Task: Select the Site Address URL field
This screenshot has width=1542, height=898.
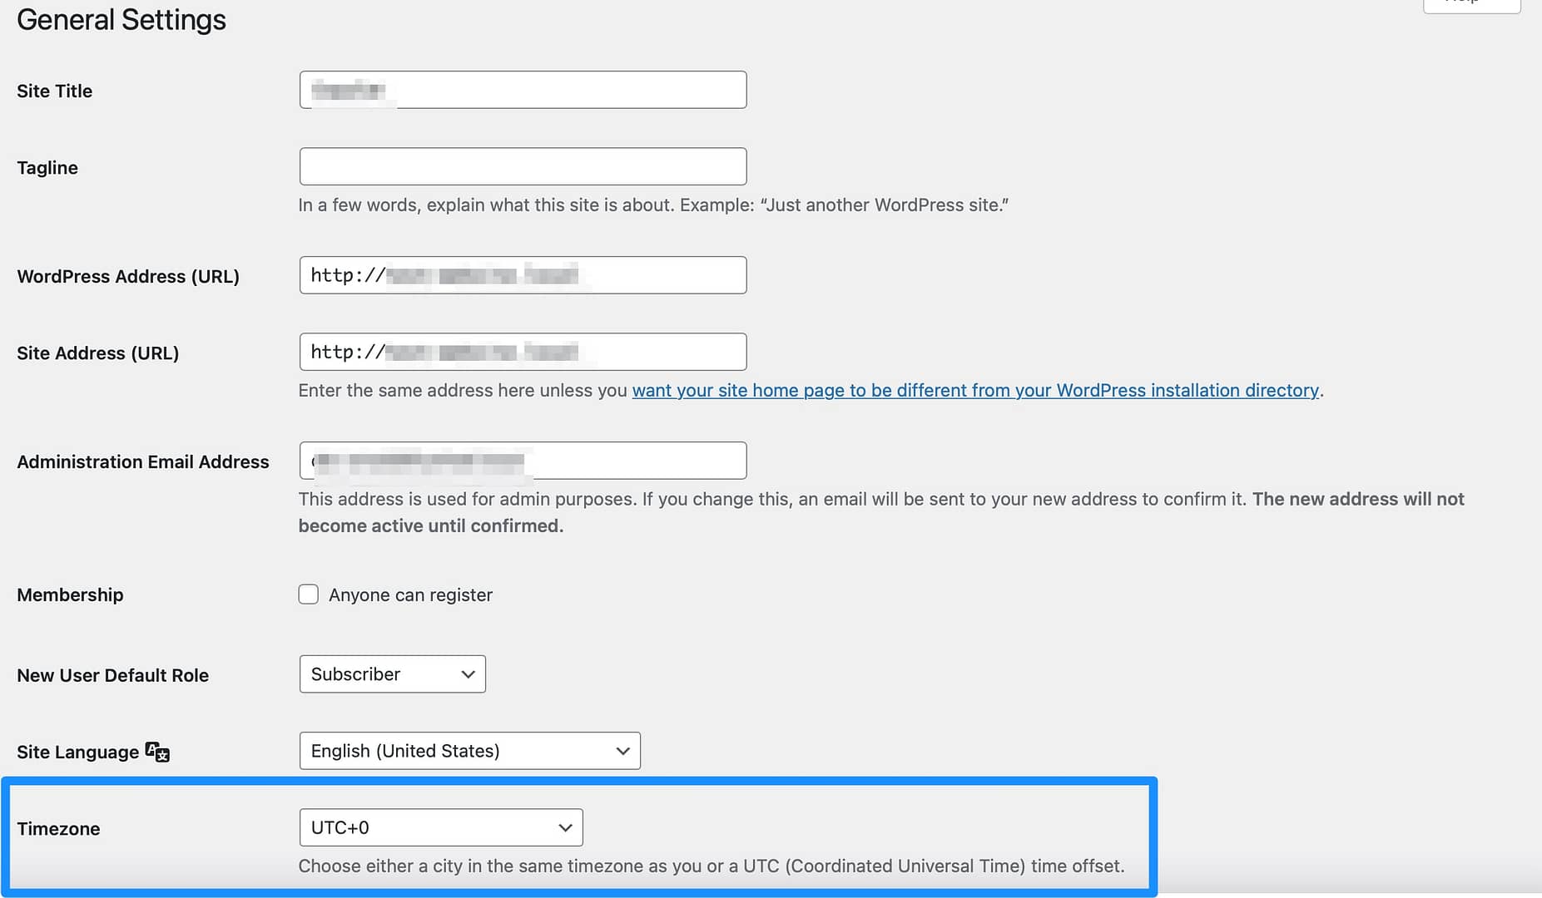Action: pyautogui.click(x=523, y=352)
